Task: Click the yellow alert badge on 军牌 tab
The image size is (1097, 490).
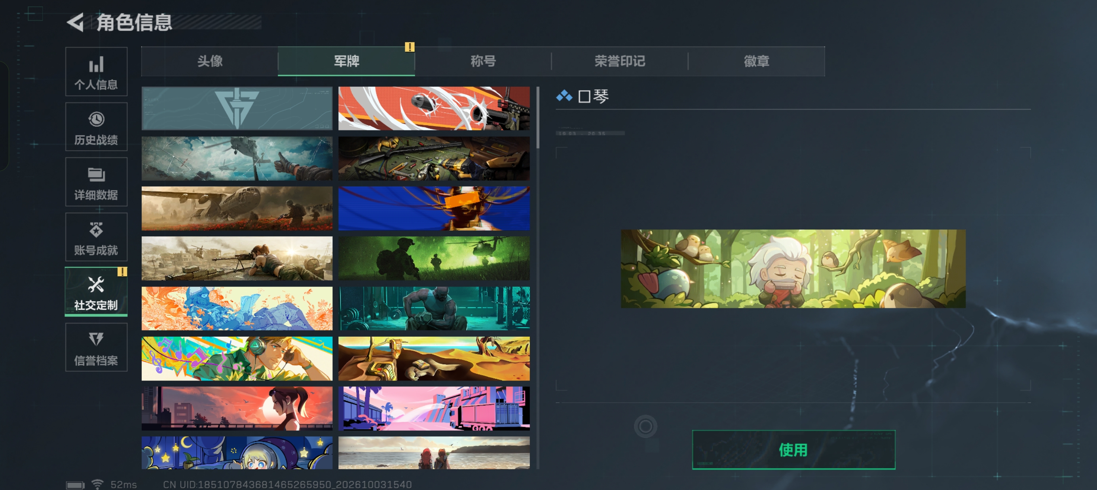Action: 409,47
